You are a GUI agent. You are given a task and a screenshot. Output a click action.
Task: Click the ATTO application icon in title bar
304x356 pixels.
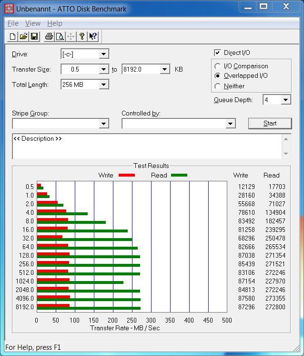click(x=9, y=8)
